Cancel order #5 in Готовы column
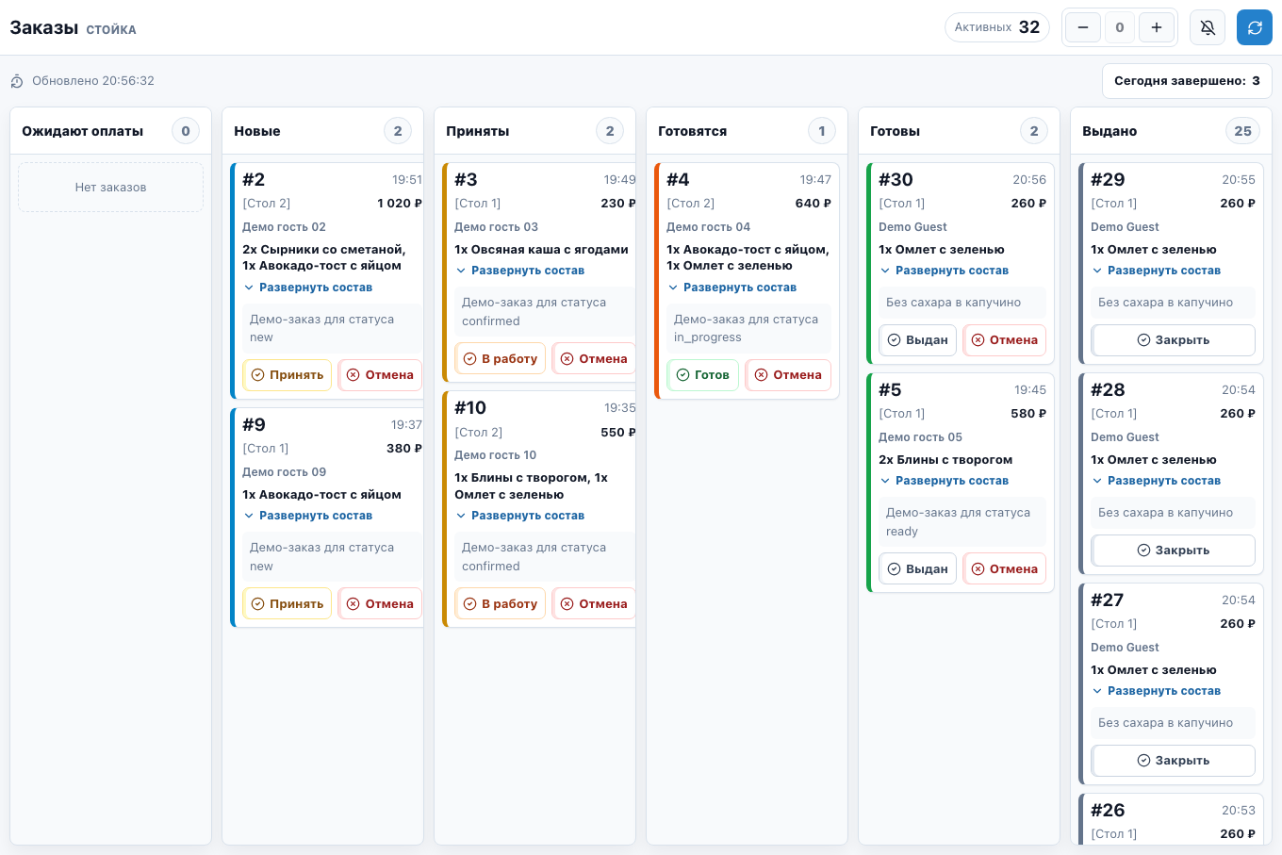Viewport: 1282px width, 855px height. pos(1005,569)
